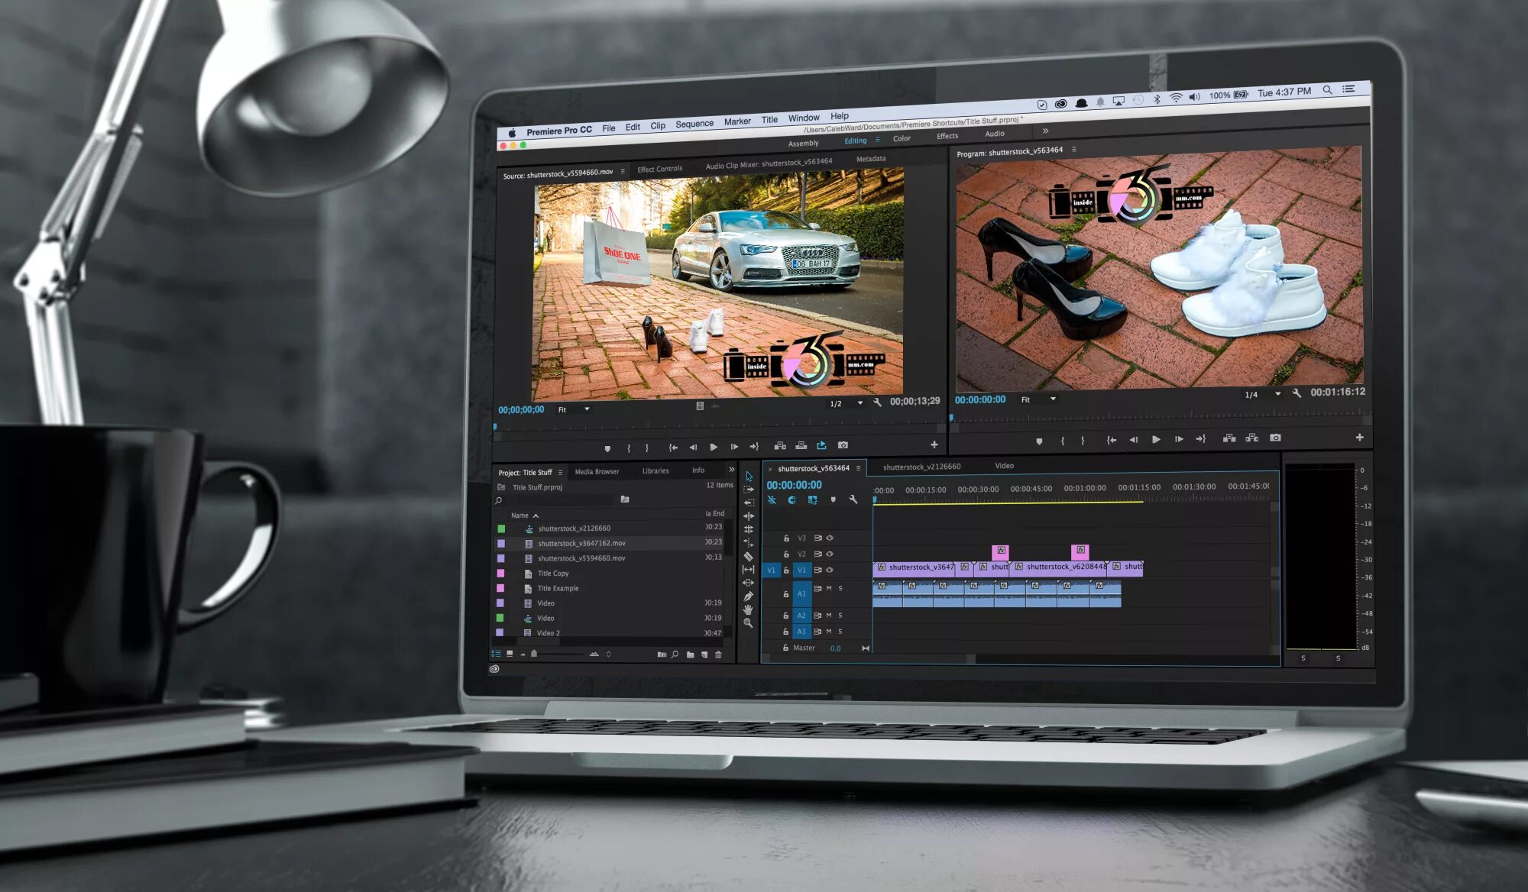This screenshot has height=892, width=1528.
Task: Mute audio track A1
Action: click(829, 589)
